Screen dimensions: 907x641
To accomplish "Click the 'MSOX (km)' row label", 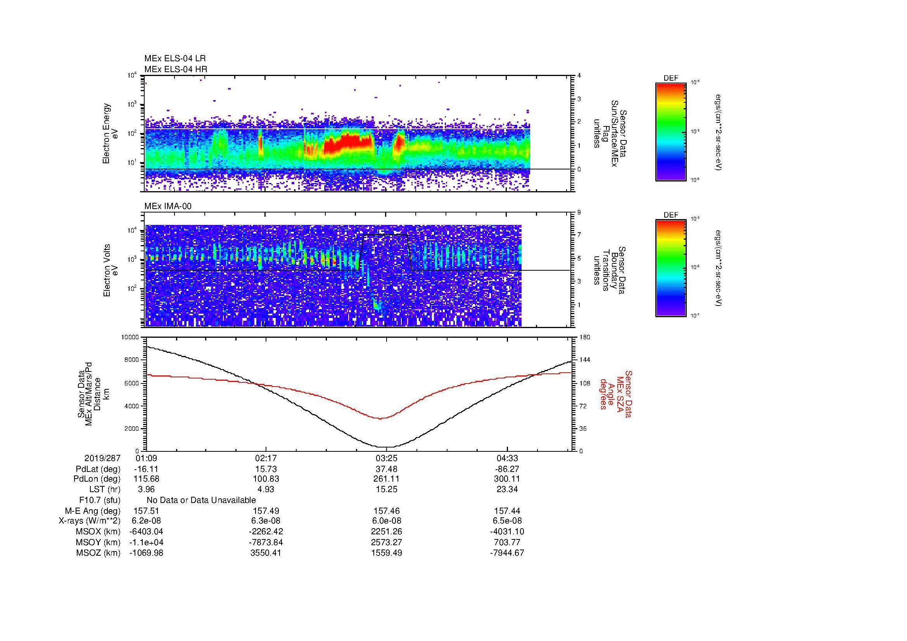I will [98, 532].
